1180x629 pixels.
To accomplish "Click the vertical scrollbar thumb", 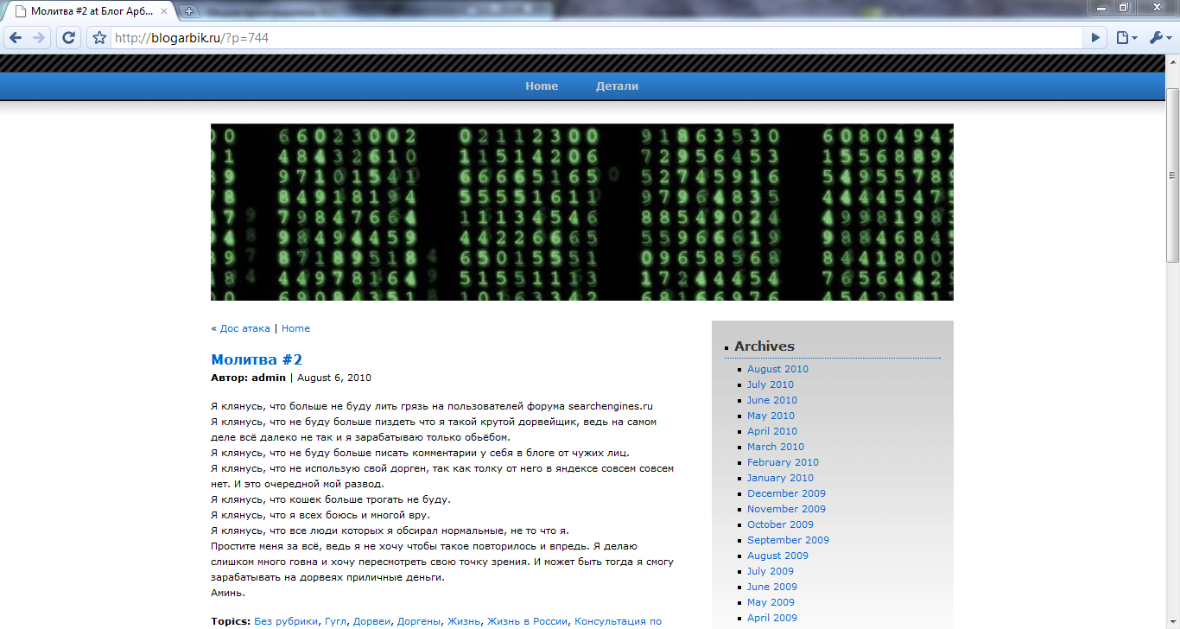I will tap(1172, 174).
